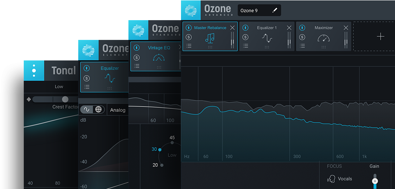Click the Ozone 9 preset name field
Screen dimensions: 395x189
coord(259,10)
